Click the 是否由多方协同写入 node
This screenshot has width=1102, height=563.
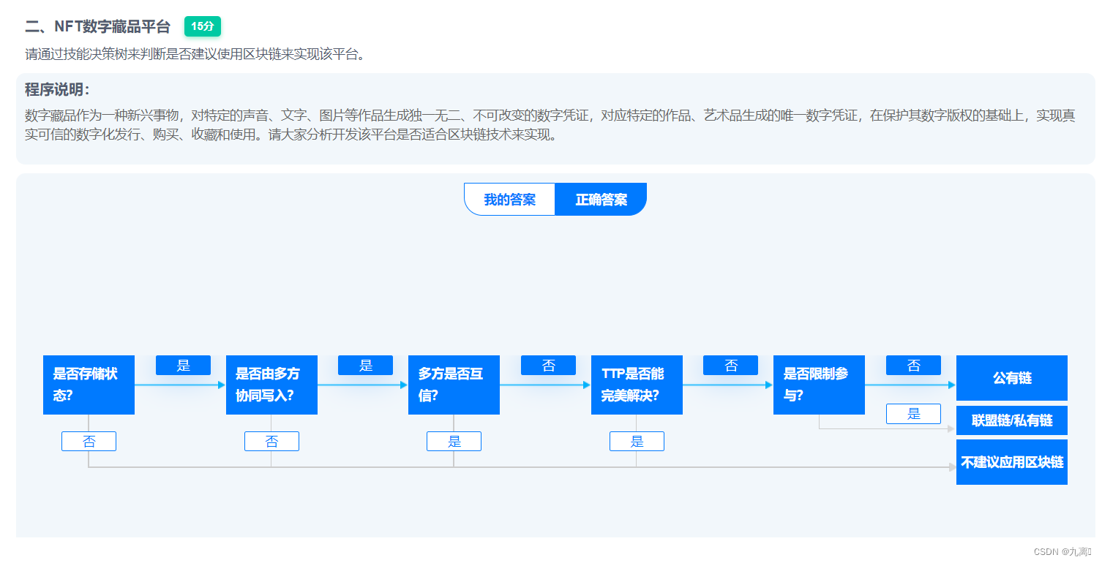[271, 385]
